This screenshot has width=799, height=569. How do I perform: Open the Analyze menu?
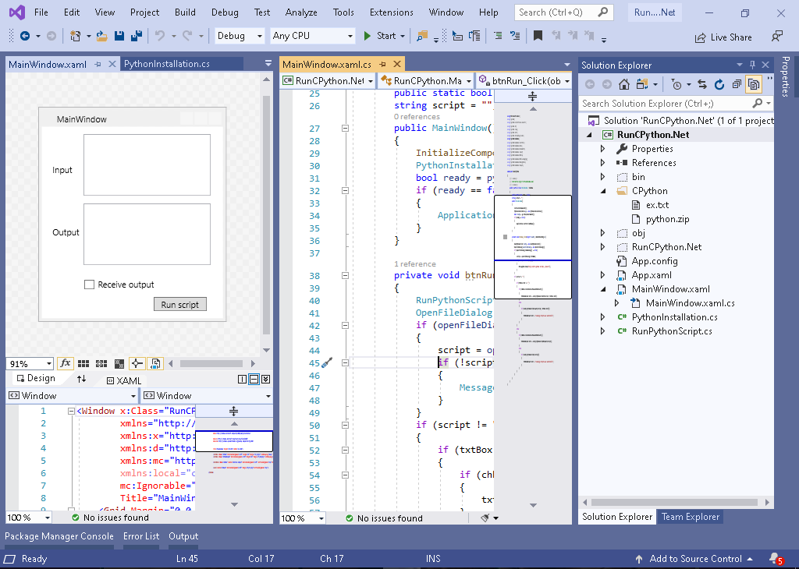tap(301, 12)
